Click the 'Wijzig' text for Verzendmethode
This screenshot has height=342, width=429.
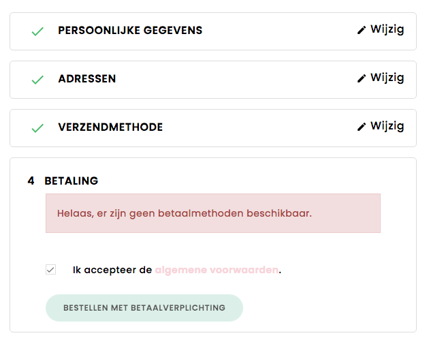tap(387, 126)
